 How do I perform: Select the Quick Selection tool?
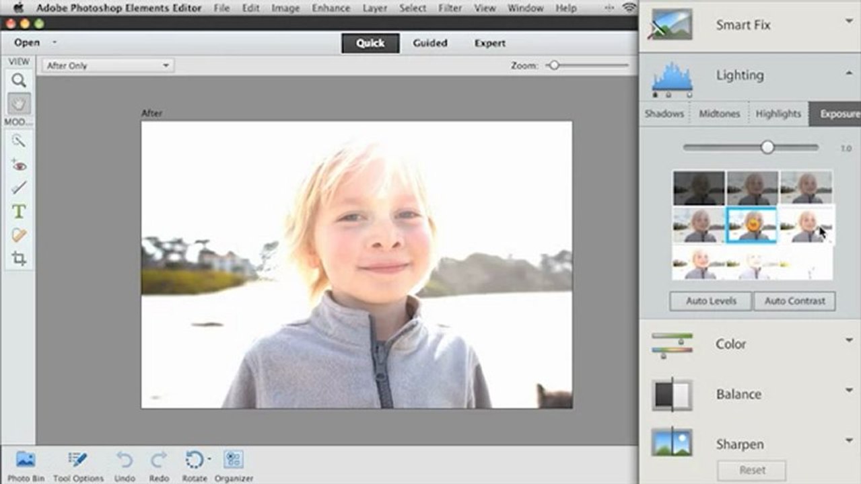pyautogui.click(x=19, y=141)
